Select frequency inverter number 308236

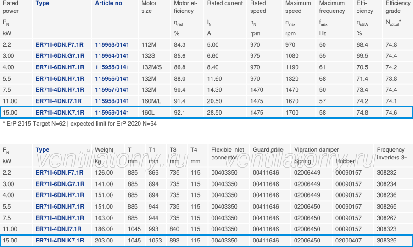point(386,195)
